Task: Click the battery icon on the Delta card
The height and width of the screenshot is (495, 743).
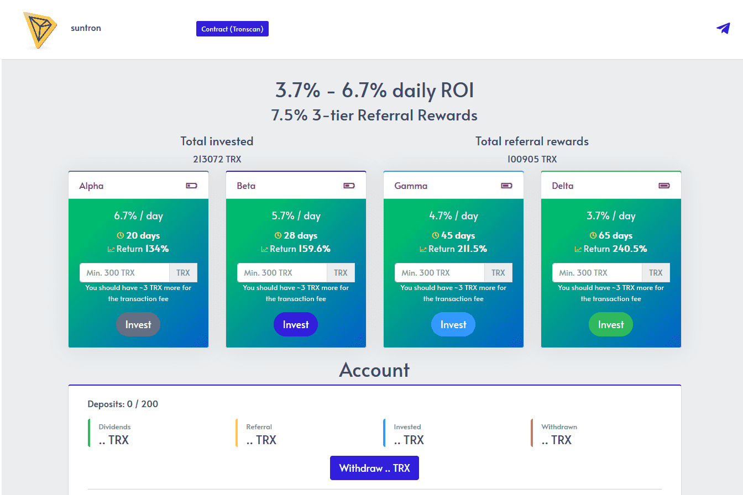Action: click(663, 186)
